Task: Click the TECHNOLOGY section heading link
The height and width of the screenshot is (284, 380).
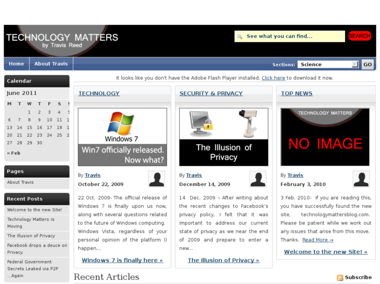Action: pos(99,93)
